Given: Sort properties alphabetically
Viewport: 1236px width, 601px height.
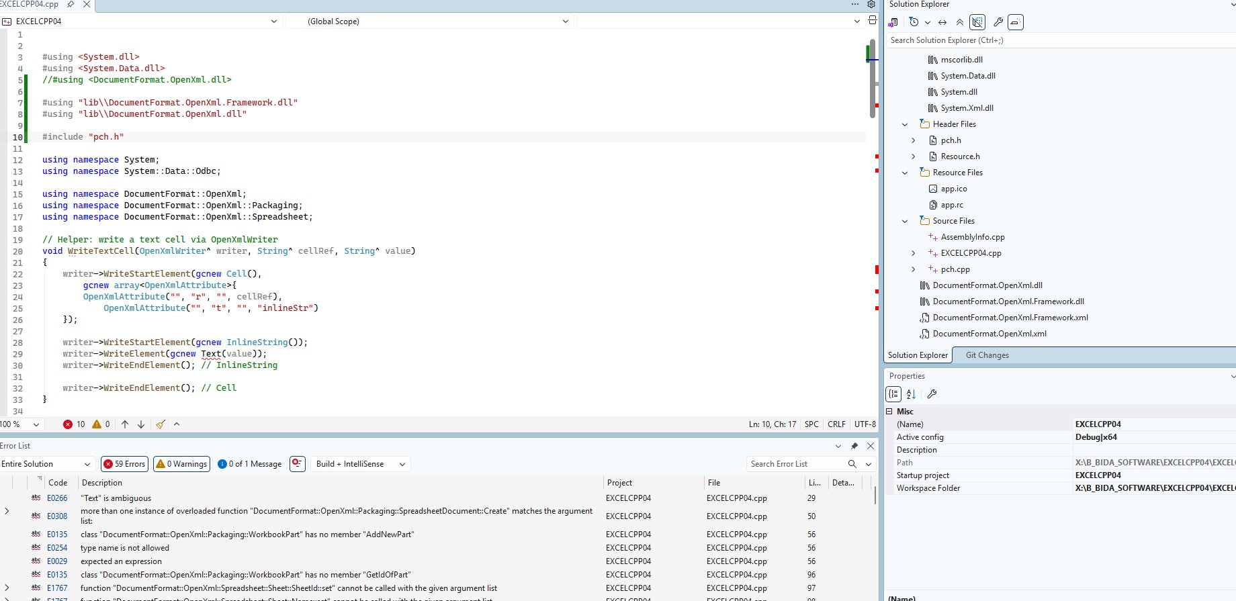Looking at the screenshot, I should click(x=911, y=394).
